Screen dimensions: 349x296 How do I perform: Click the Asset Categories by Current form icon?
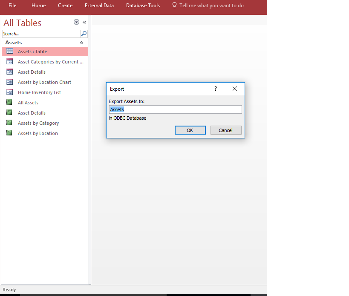pos(9,61)
